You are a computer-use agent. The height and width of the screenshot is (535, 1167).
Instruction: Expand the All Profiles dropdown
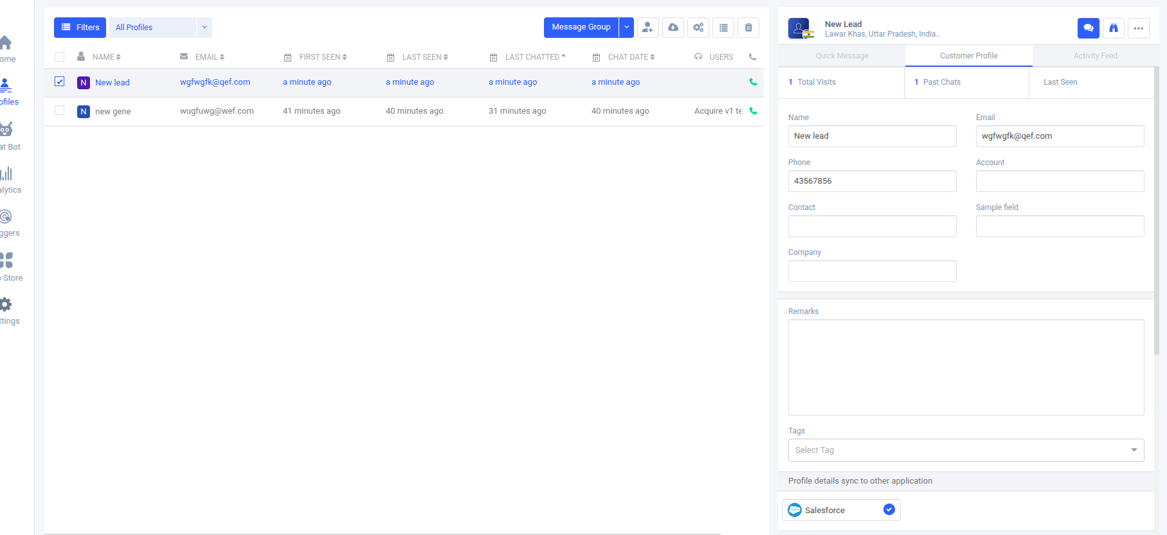click(x=204, y=28)
